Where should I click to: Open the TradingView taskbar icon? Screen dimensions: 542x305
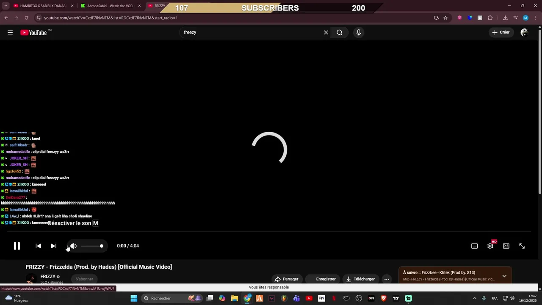point(396,298)
